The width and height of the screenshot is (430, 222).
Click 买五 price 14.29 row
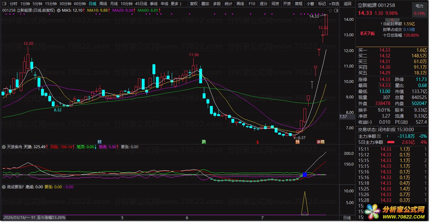(x=392, y=73)
